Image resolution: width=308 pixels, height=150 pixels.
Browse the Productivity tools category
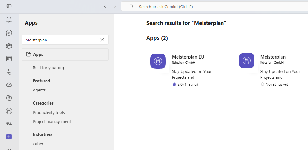tap(49, 112)
